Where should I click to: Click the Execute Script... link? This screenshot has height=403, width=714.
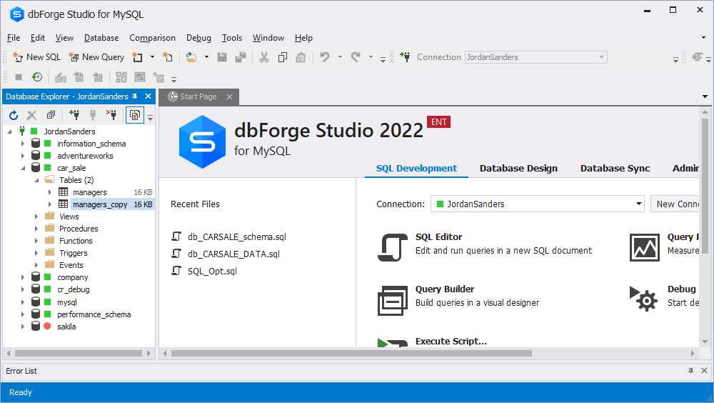coord(451,341)
